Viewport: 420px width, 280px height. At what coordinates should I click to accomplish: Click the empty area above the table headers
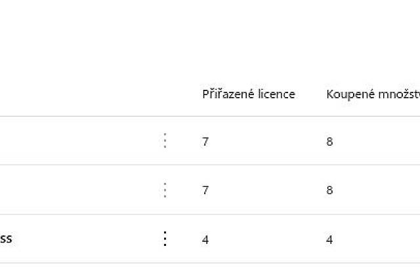click(x=210, y=39)
